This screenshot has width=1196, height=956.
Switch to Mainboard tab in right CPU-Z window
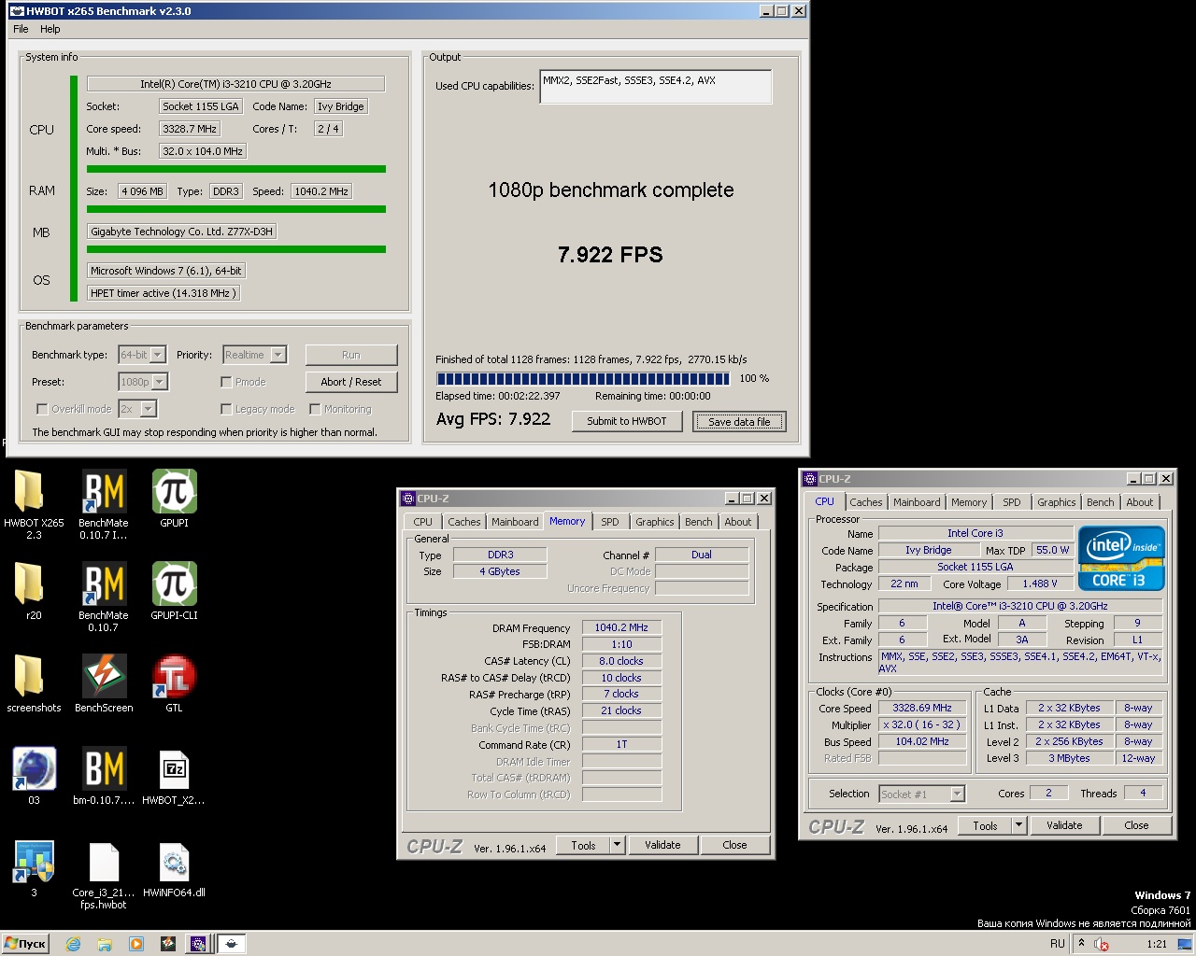pos(917,502)
